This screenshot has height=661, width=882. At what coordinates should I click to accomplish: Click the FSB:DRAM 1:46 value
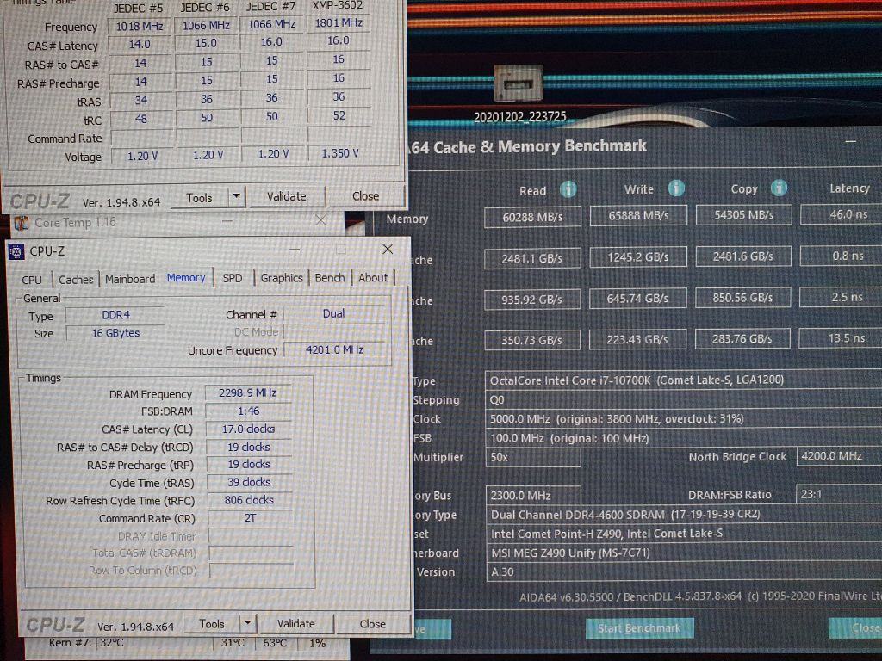248,411
